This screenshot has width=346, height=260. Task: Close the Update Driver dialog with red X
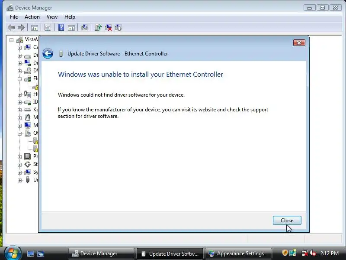click(299, 42)
